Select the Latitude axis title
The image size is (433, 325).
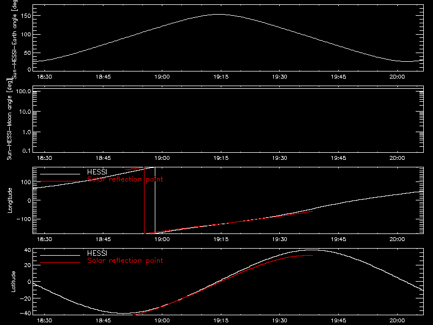[x=13, y=282]
